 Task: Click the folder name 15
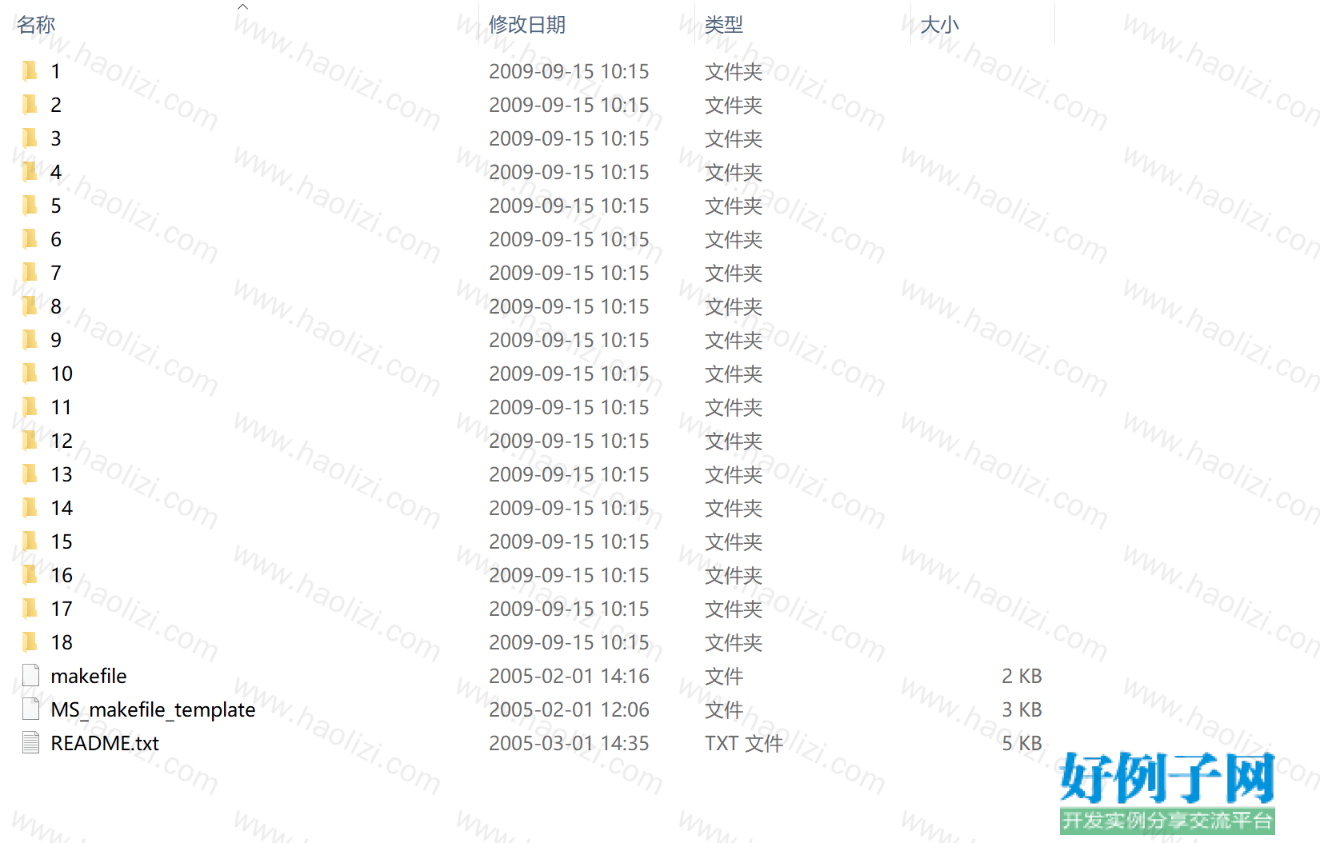tap(62, 541)
